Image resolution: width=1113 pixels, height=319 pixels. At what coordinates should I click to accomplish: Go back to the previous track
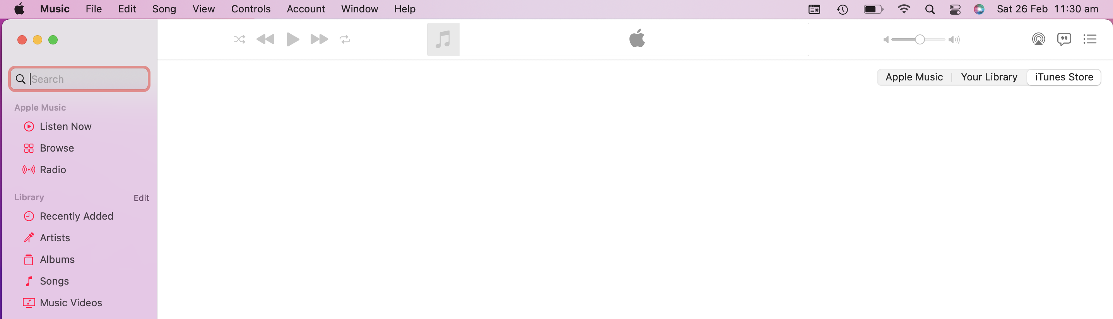coord(265,40)
